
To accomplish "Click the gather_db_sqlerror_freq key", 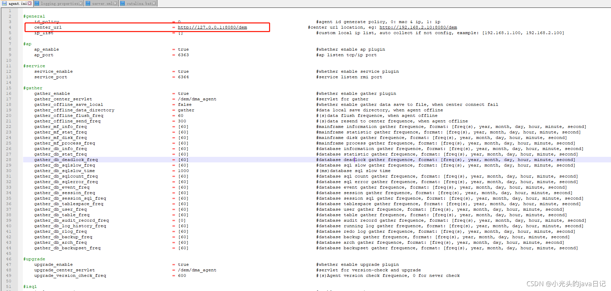I will click(x=66, y=182).
